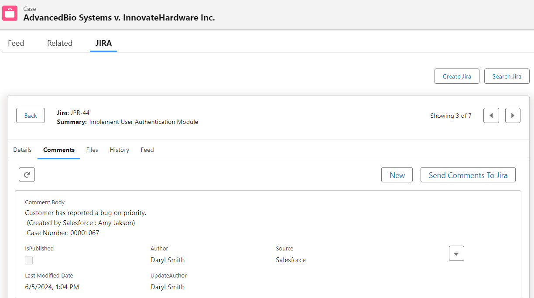
Task: Click the UpdateAuthor label
Action: tap(168, 275)
